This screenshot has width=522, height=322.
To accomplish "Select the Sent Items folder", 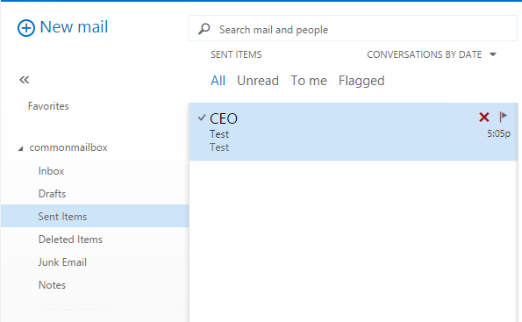I will click(95, 216).
